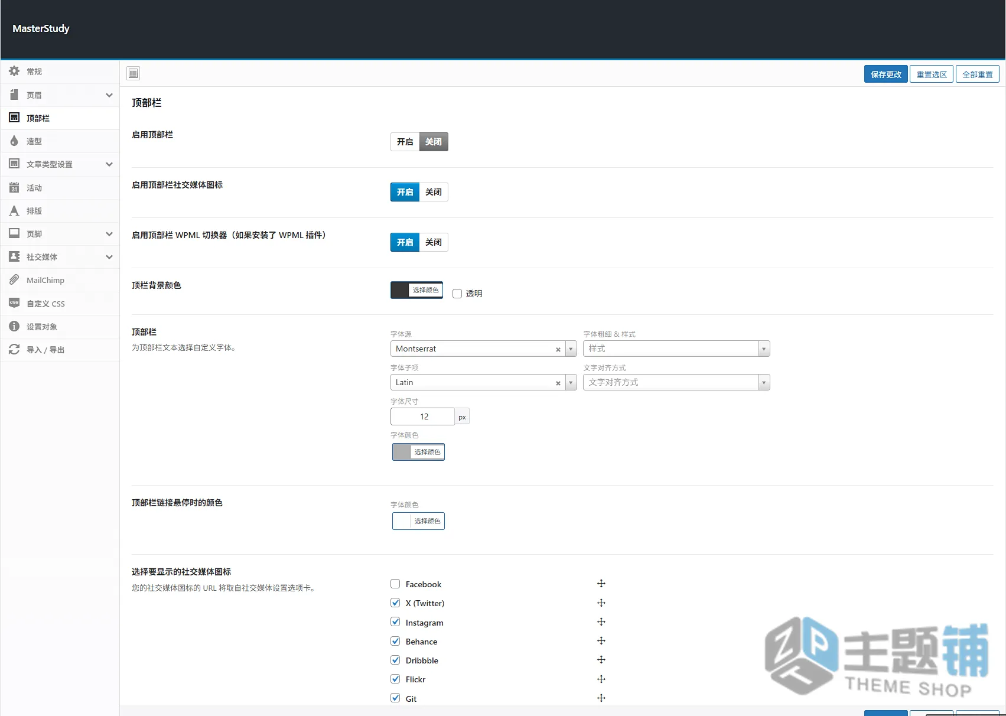Click the 全部重置 button
1006x716 pixels.
pos(978,74)
